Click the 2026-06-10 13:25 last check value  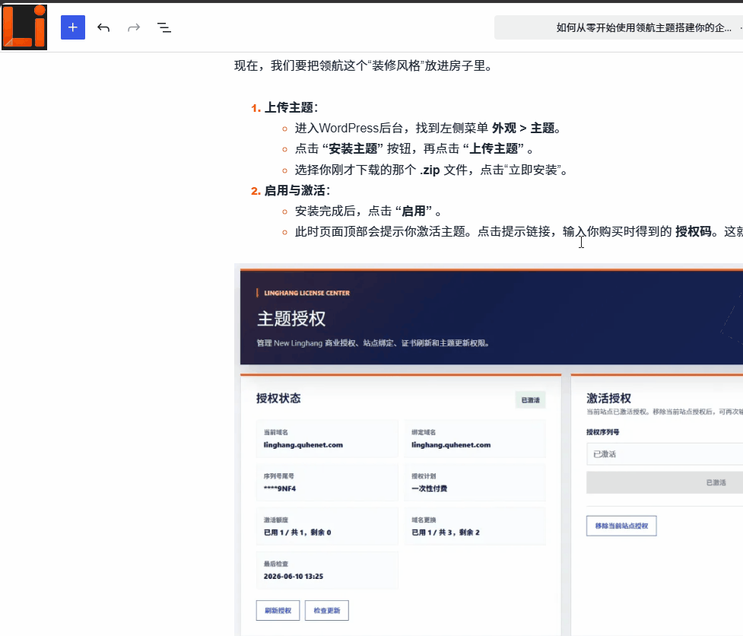(294, 577)
